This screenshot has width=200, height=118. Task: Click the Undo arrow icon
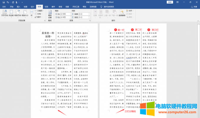(9, 2)
